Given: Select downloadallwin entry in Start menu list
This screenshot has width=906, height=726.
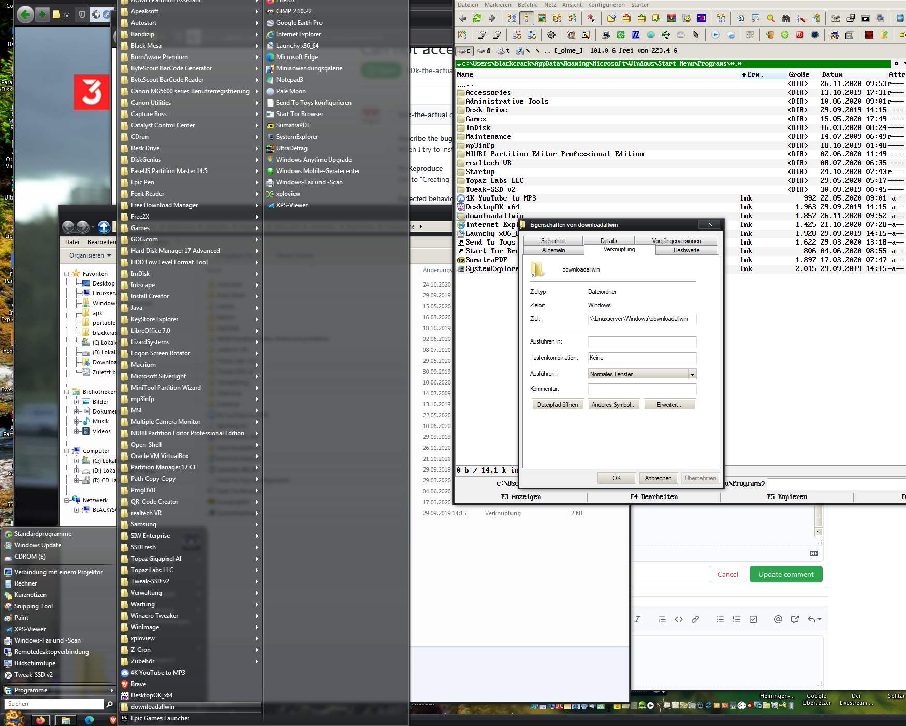Looking at the screenshot, I should pos(190,707).
